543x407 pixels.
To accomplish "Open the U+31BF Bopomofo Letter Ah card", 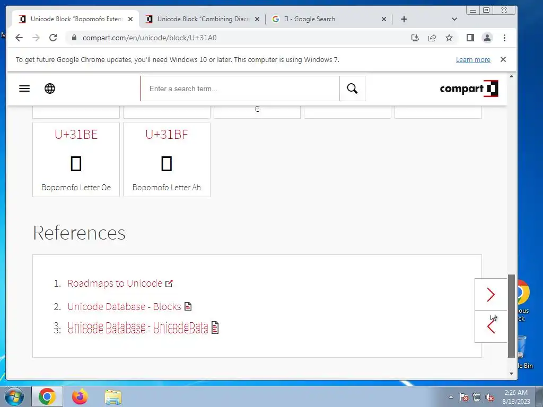I will coord(167,160).
